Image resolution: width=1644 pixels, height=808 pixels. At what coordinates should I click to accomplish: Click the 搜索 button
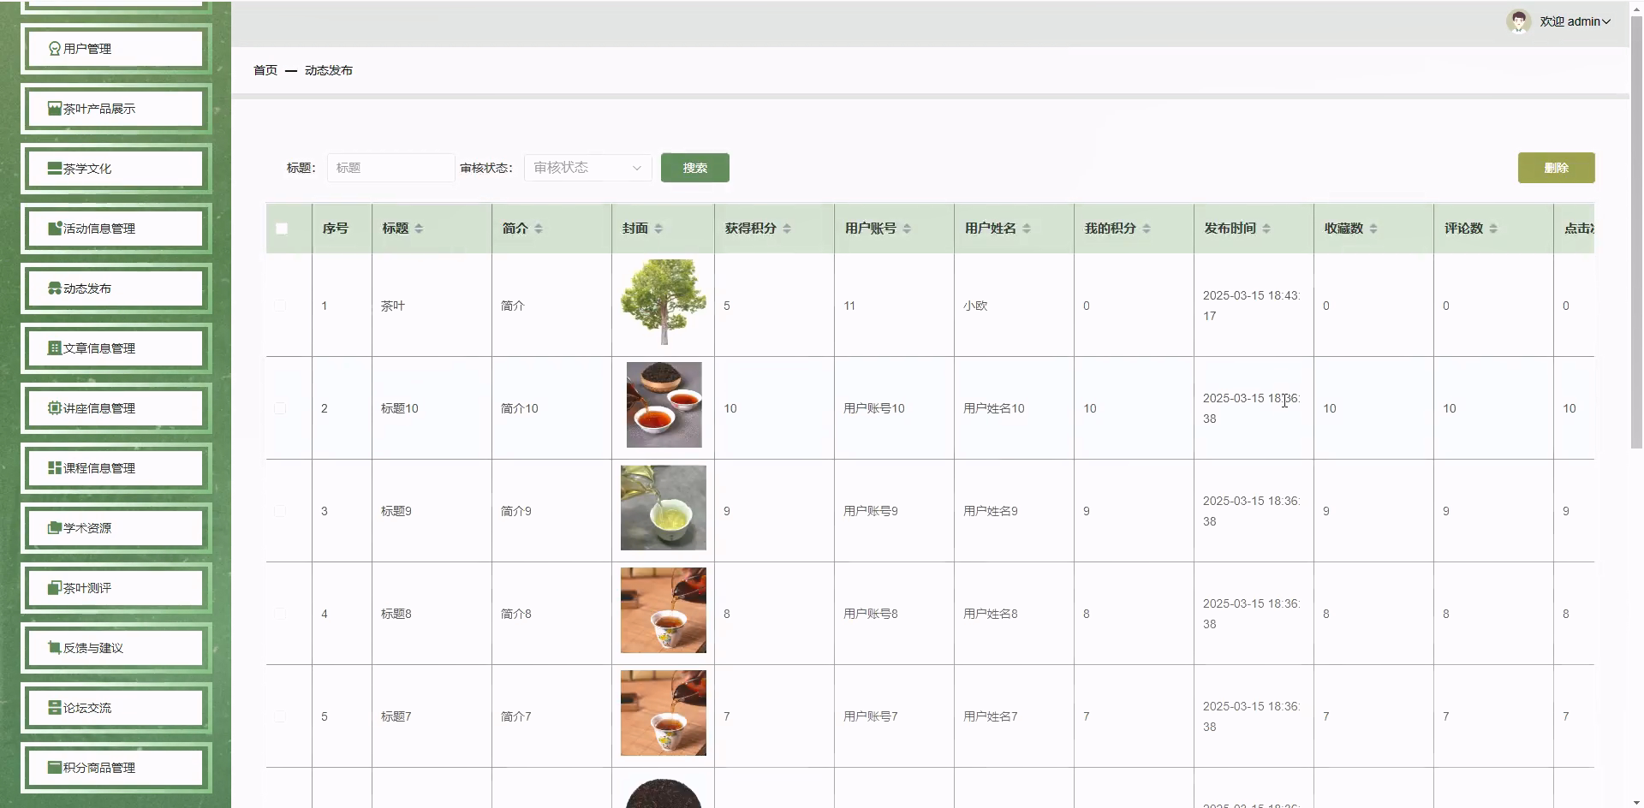point(695,168)
